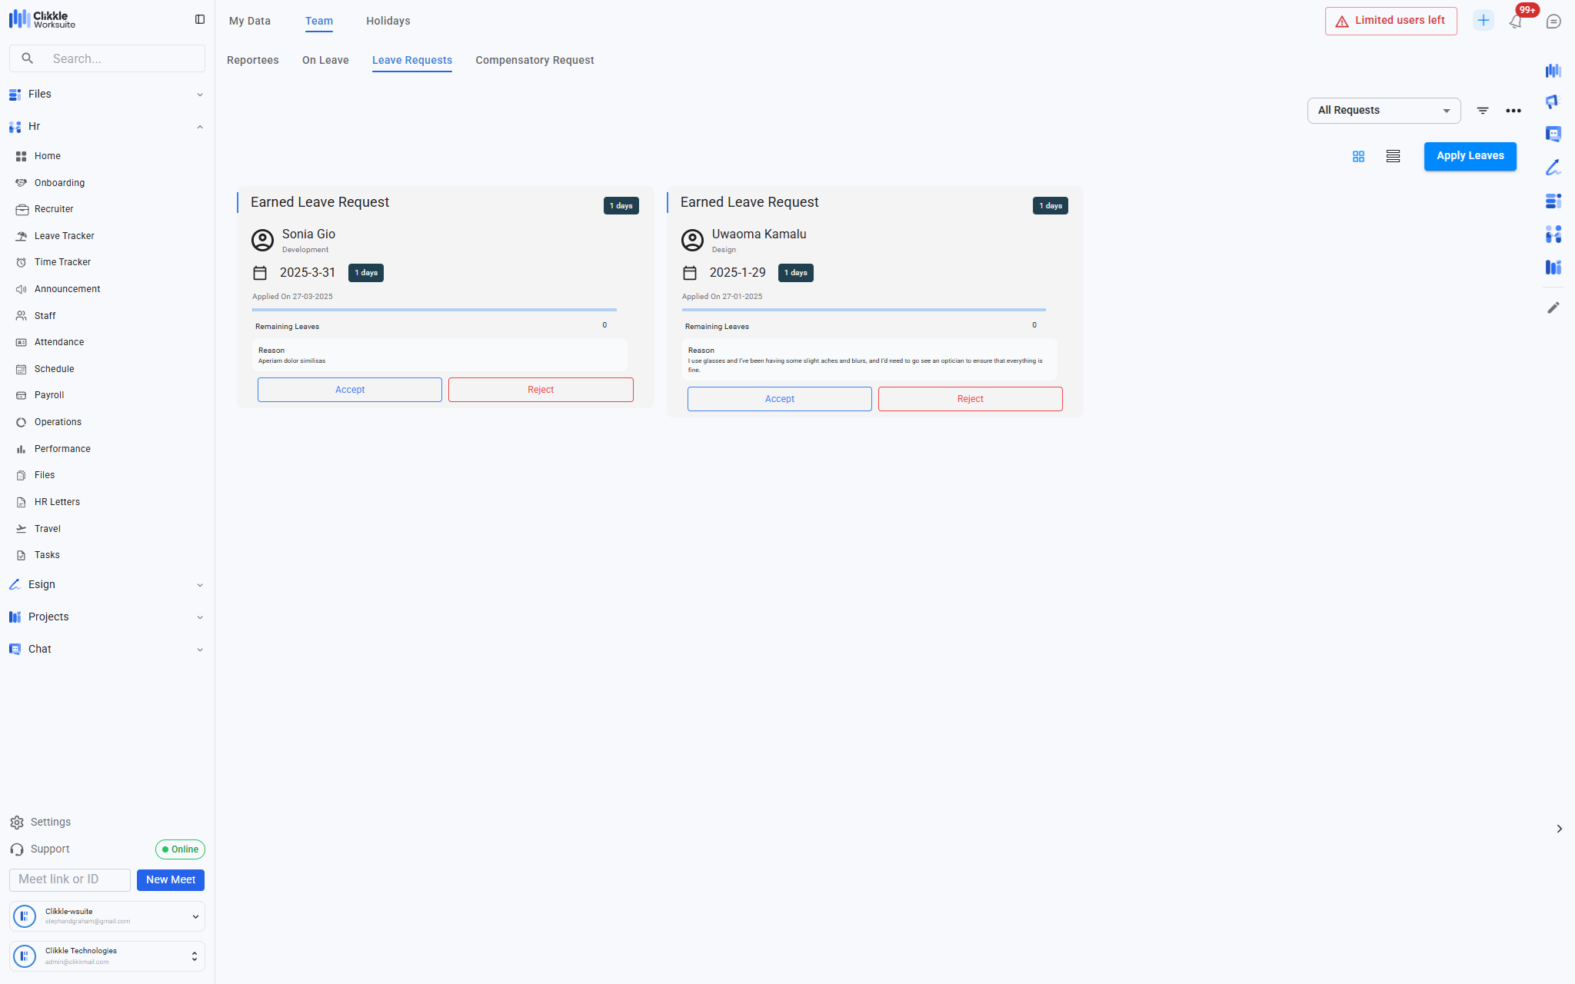Open the three-dot more options menu

1513,111
